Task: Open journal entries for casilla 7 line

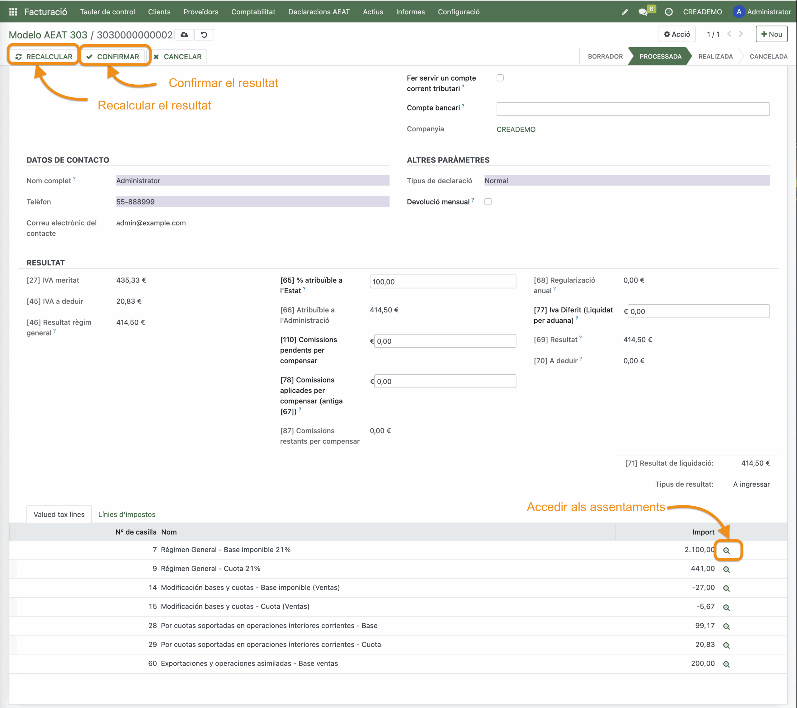Action: 726,550
